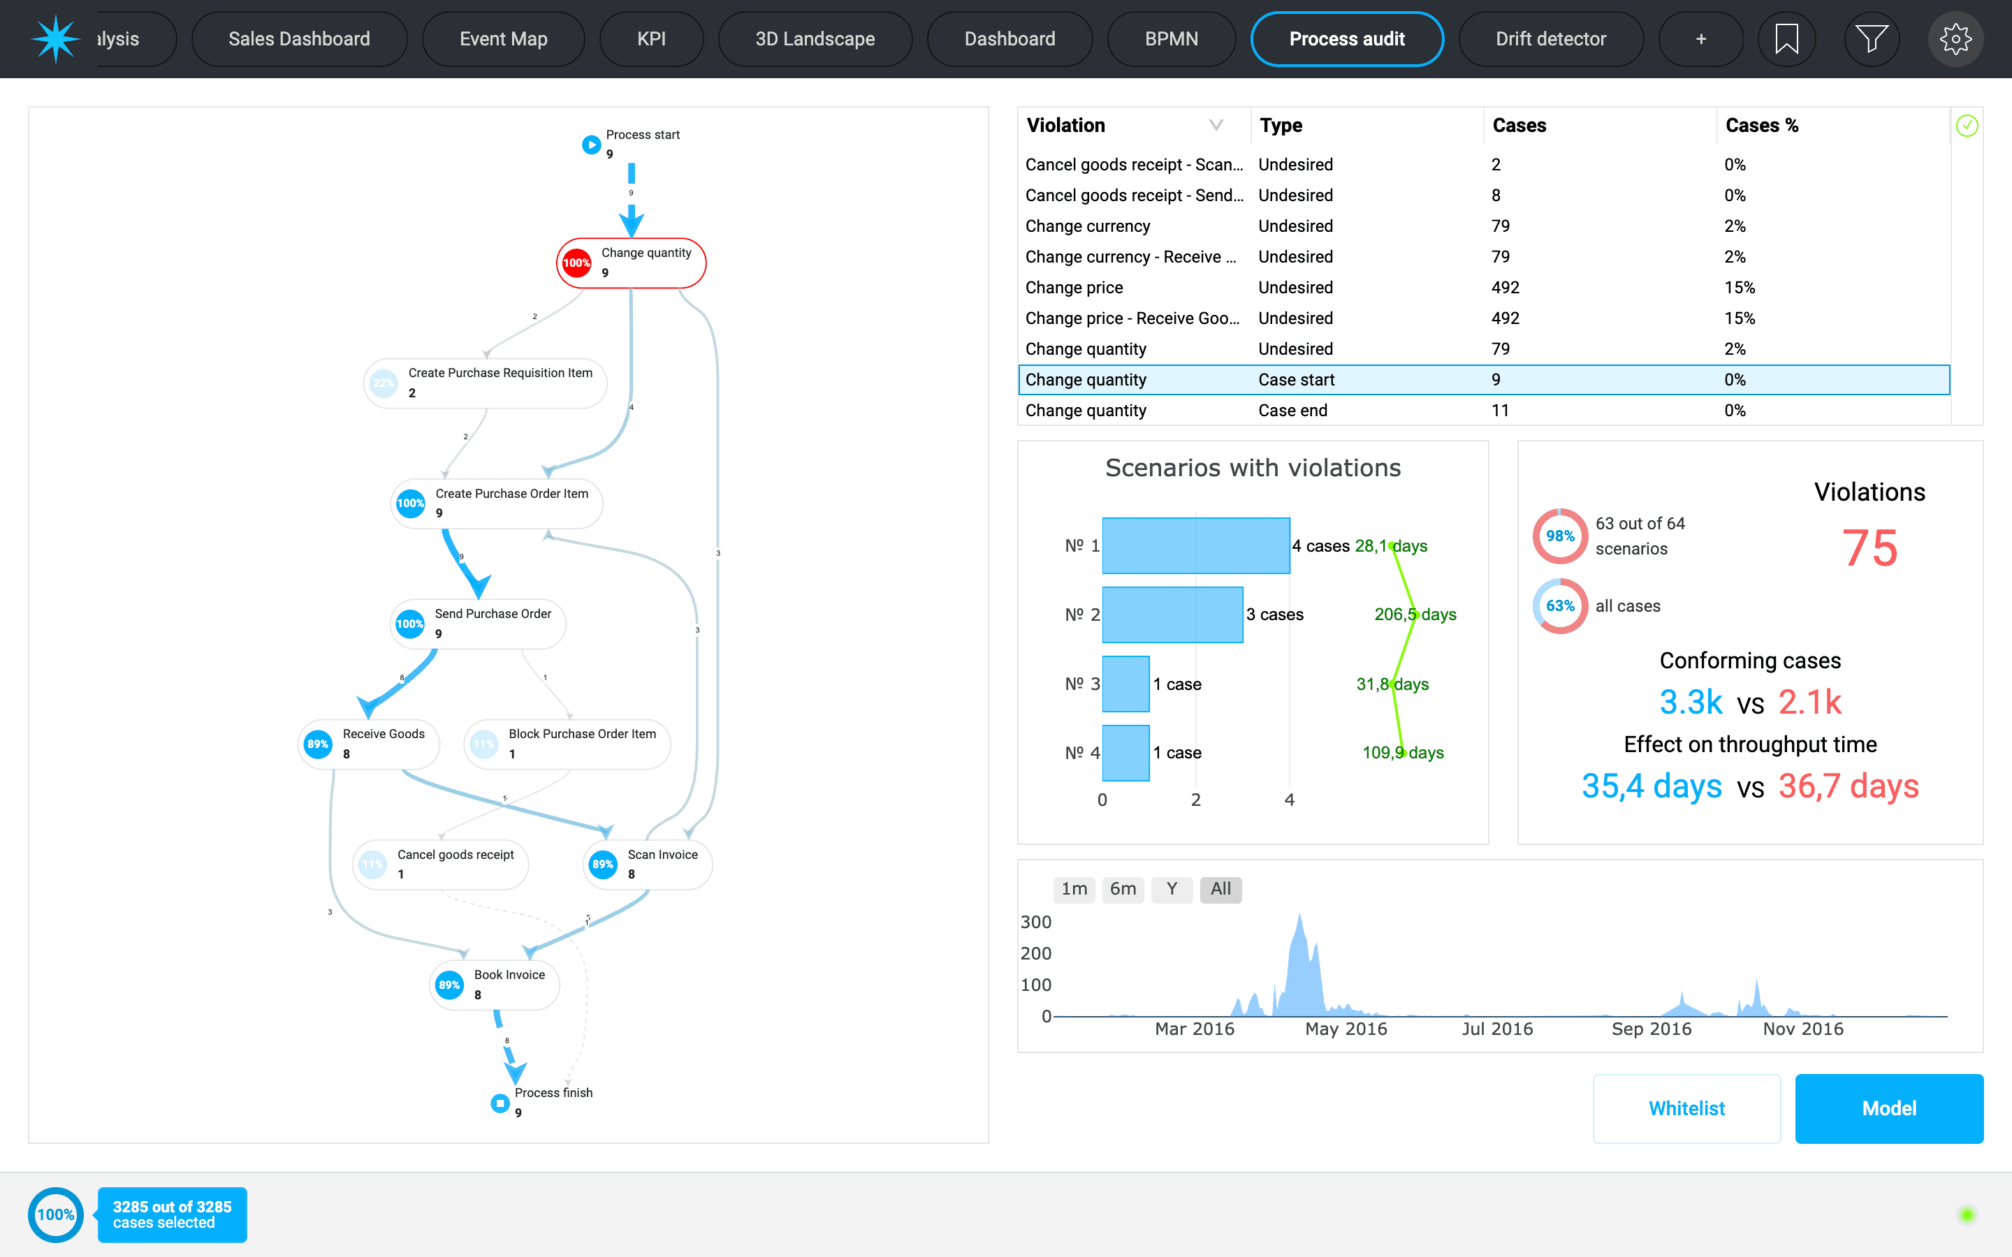This screenshot has height=1257, width=2012.
Task: Click the Process start play icon
Action: coord(591,145)
